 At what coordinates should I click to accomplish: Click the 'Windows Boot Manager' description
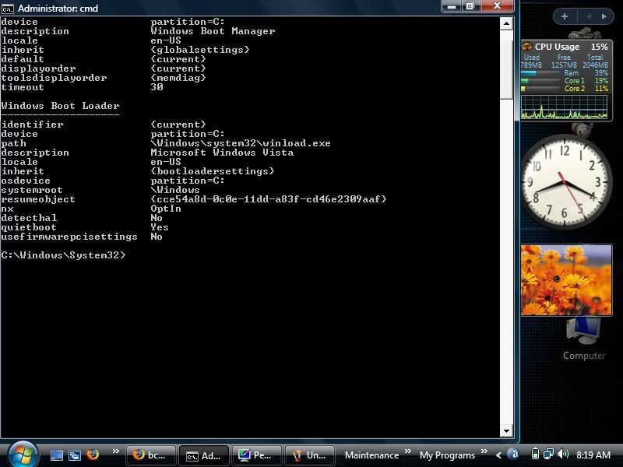point(213,31)
